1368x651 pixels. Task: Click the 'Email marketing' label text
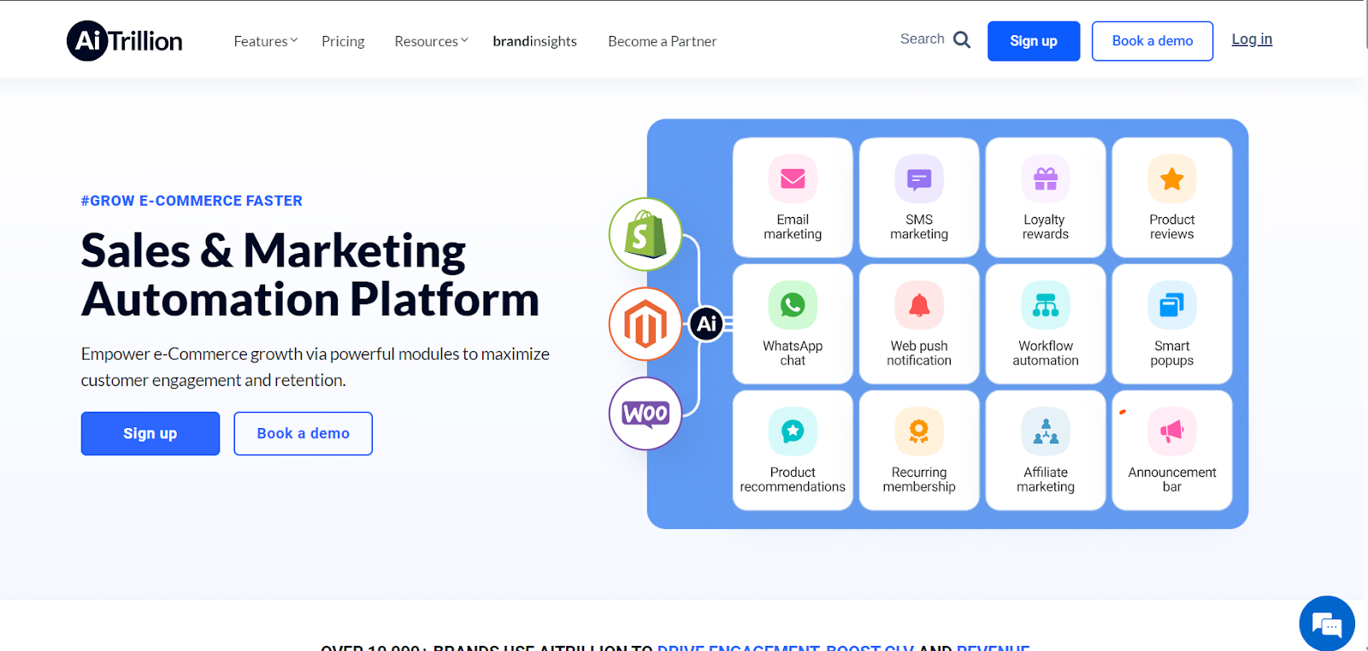793,227
